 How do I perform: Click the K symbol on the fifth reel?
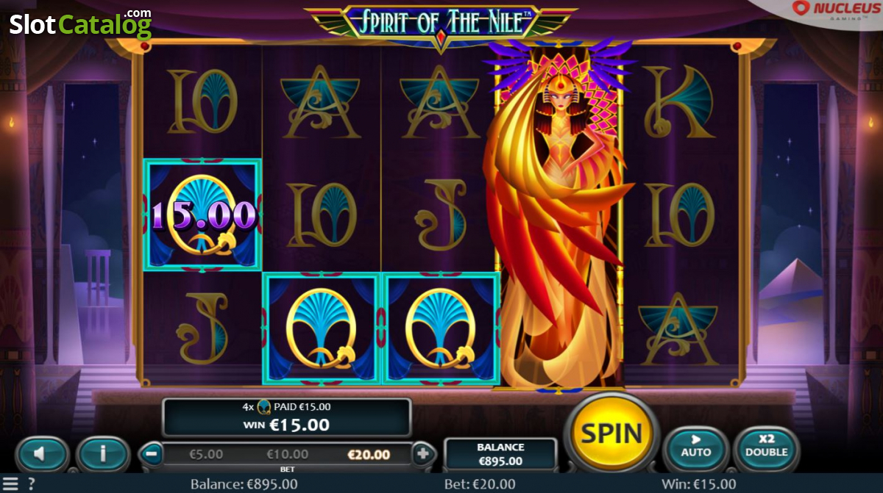pos(681,101)
